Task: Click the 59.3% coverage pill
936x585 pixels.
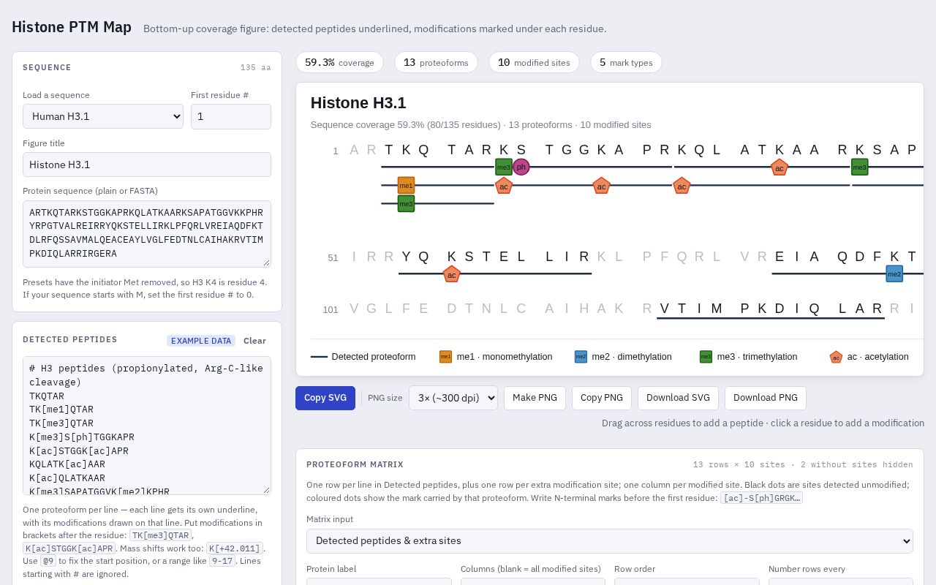Action: pos(339,62)
